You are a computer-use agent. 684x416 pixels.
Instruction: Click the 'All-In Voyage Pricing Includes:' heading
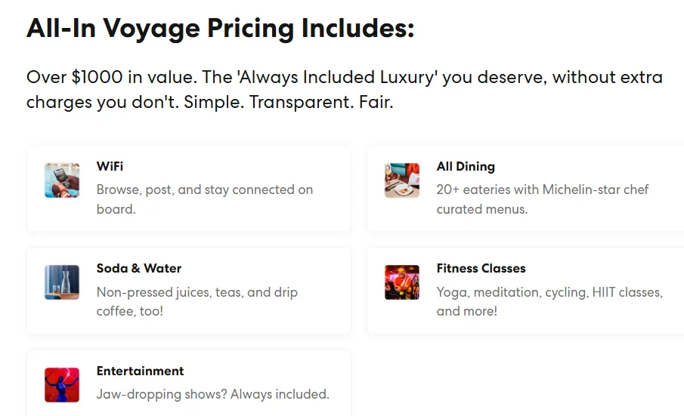[x=220, y=29]
